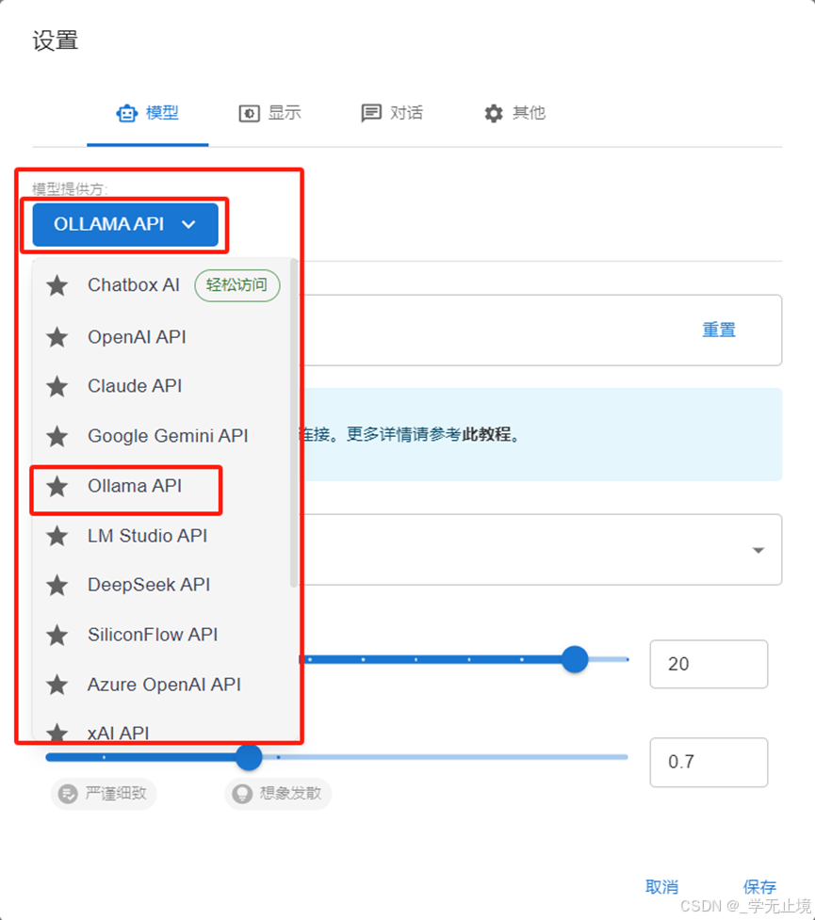Click the star beside LM Studio API
815x920 pixels.
coord(57,537)
